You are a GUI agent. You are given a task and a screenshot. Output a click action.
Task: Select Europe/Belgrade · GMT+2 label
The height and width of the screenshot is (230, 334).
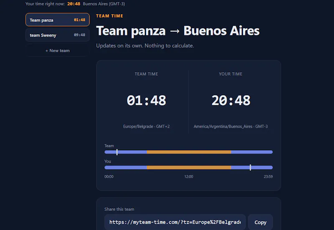pos(147,126)
